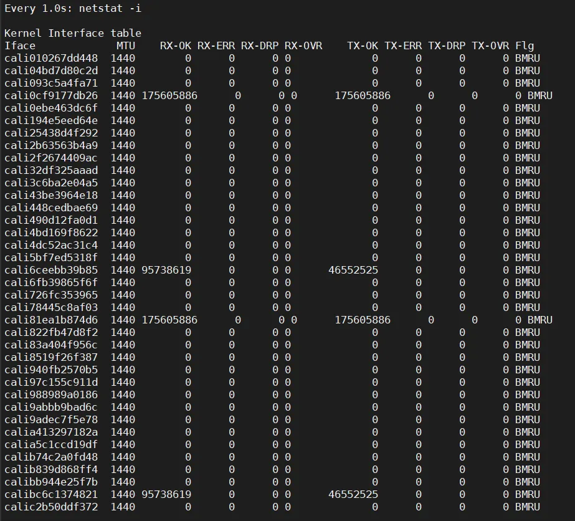Select interface name calibb944e25f7b

point(51,482)
